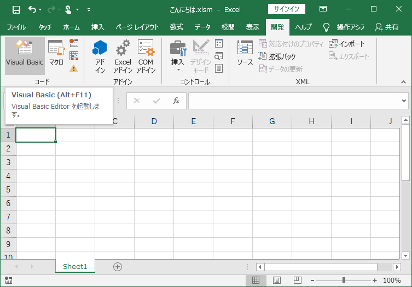Image resolution: width=412 pixels, height=287 pixels.
Task: Click into the formula bar input
Action: click(x=294, y=101)
